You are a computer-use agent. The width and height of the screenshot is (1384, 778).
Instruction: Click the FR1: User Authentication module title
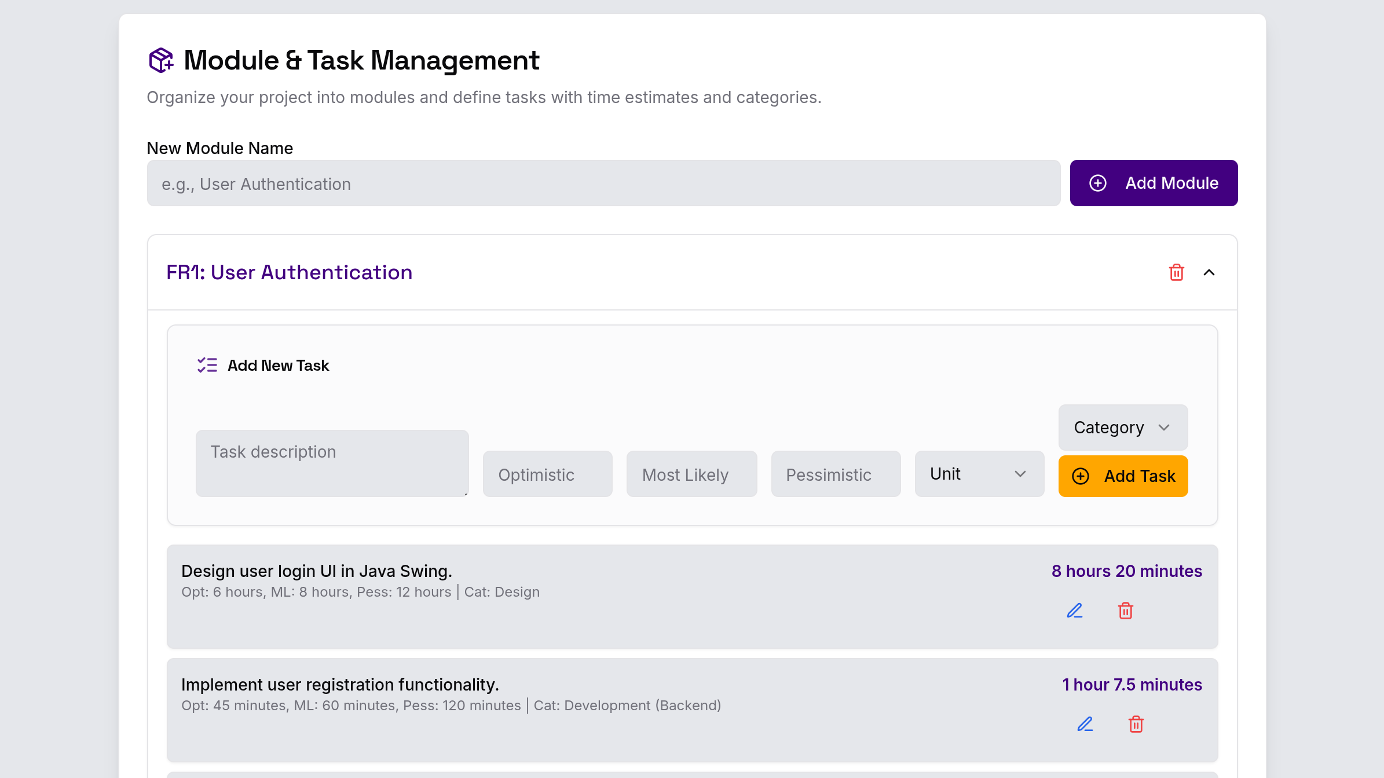click(x=289, y=272)
